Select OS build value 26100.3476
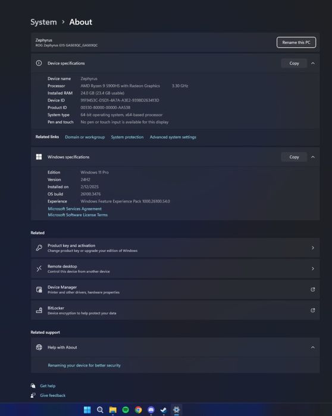332x416 pixels. point(90,194)
